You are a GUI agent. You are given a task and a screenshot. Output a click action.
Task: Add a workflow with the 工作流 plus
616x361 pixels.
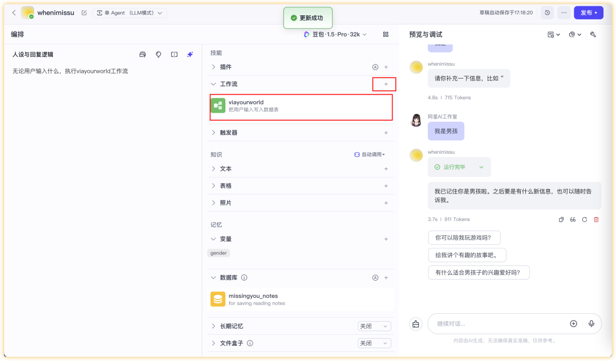click(386, 84)
